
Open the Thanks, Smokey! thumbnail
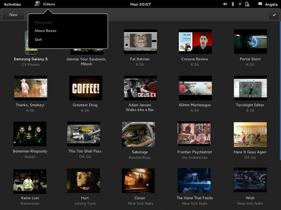31,88
